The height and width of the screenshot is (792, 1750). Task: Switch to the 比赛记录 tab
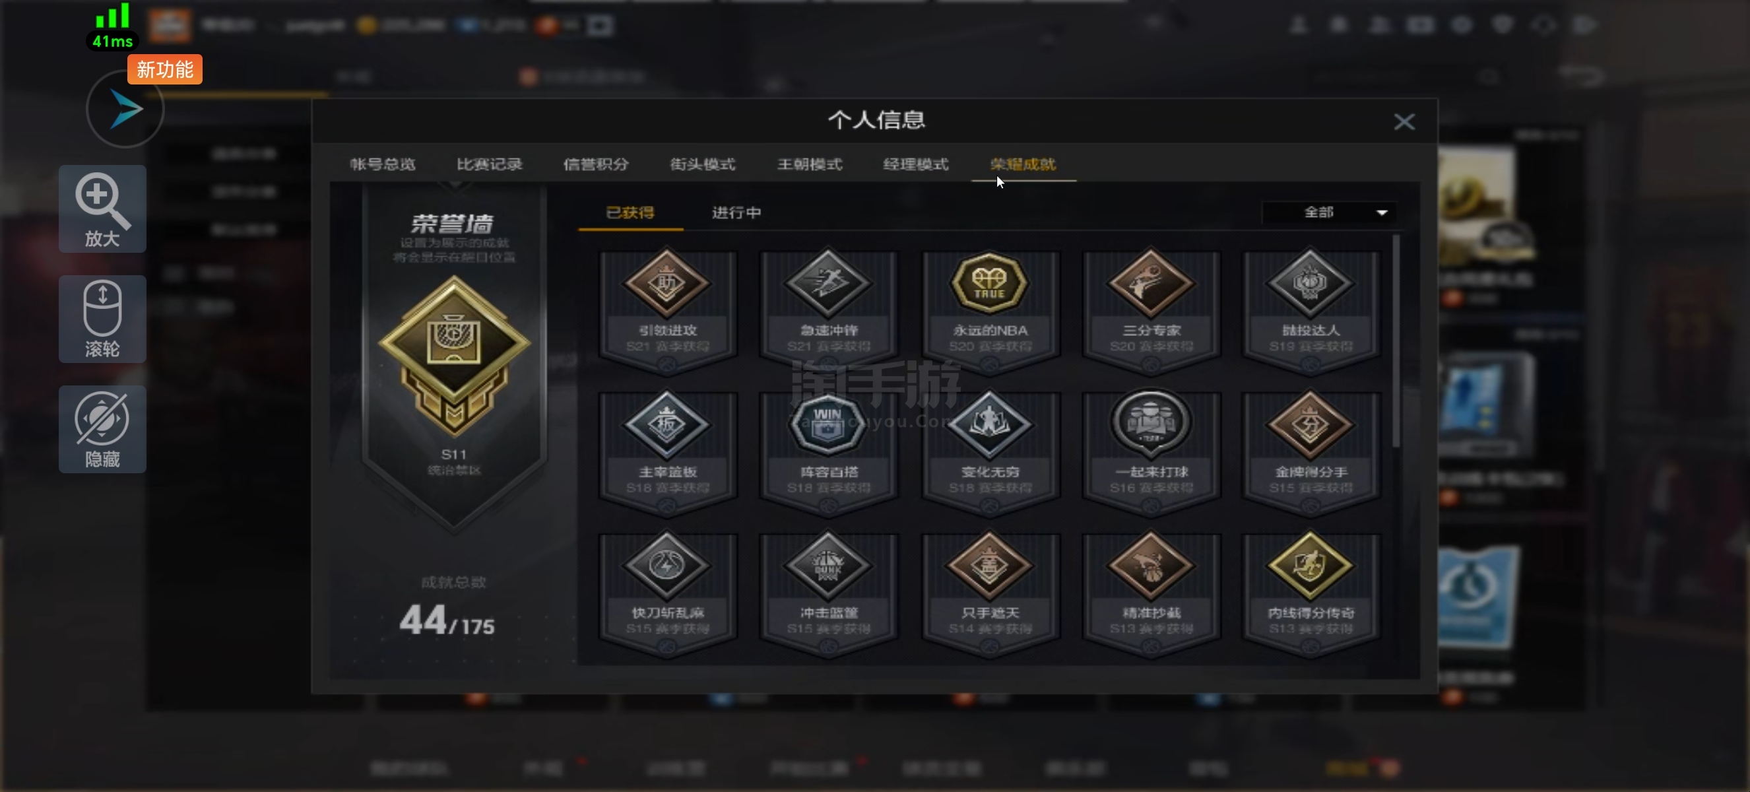pos(489,164)
